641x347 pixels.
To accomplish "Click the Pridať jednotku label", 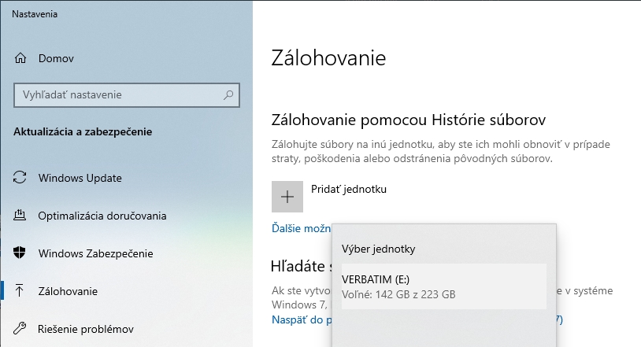I will tap(349, 190).
